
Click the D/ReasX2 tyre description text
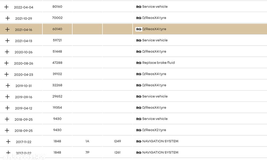click(x=154, y=130)
